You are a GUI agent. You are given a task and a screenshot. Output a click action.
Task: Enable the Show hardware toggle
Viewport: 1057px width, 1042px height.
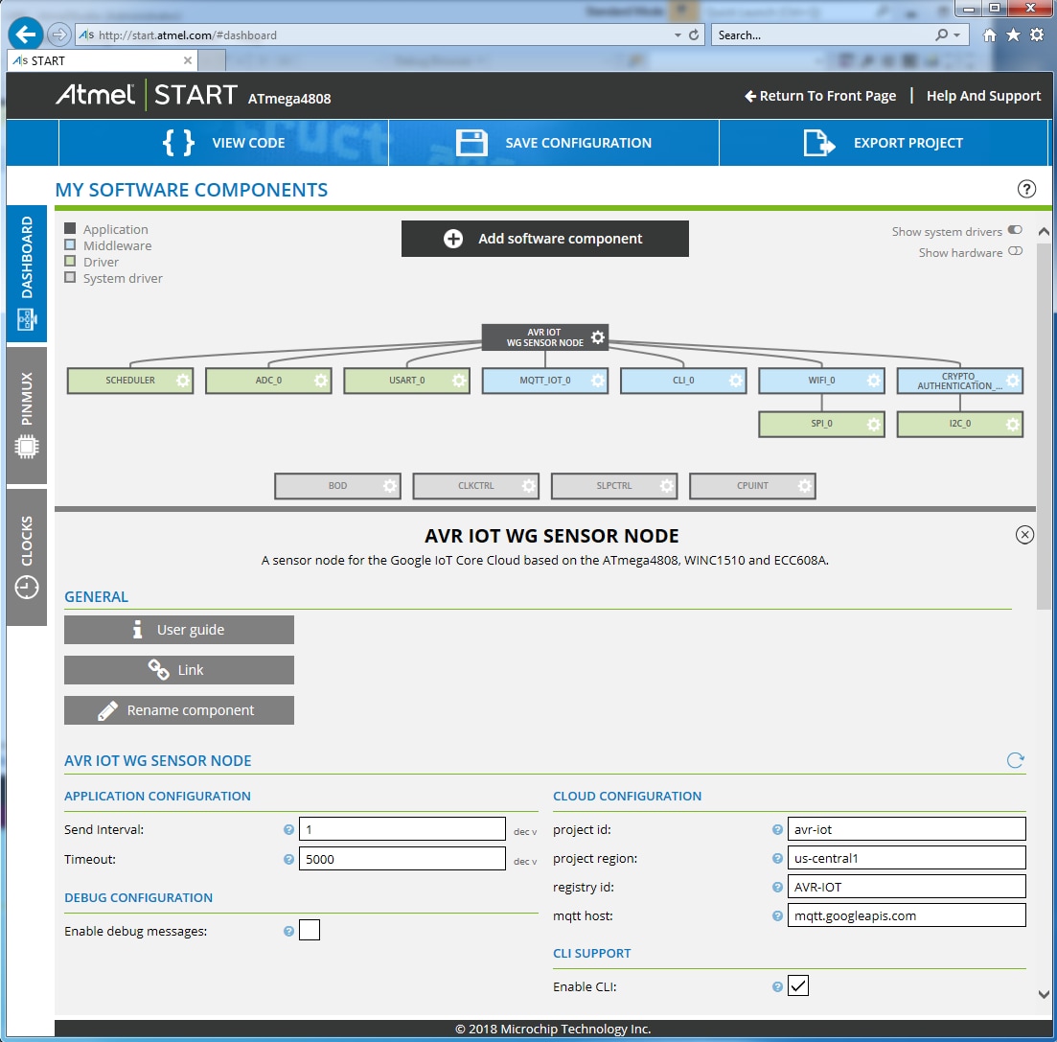click(1014, 252)
